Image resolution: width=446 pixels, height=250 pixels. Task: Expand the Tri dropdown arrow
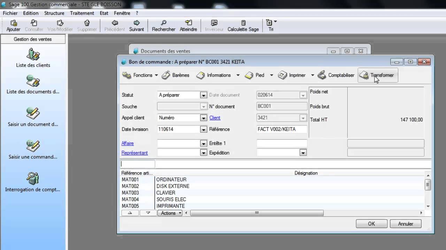click(x=275, y=22)
